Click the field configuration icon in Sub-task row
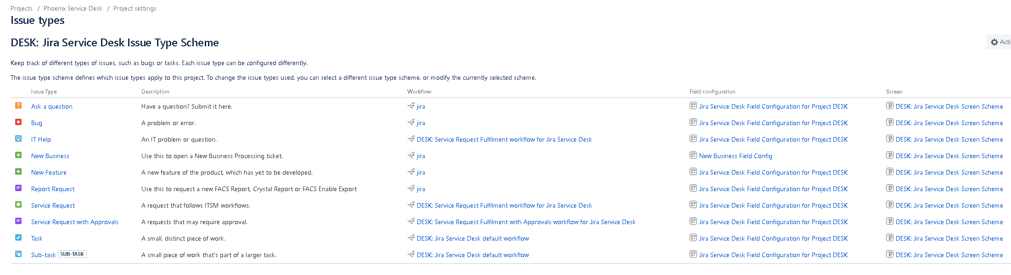The image size is (1011, 275). coord(693,254)
